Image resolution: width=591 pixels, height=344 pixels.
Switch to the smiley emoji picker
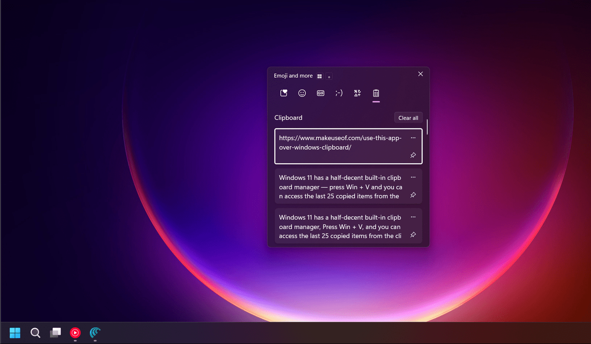coord(302,93)
